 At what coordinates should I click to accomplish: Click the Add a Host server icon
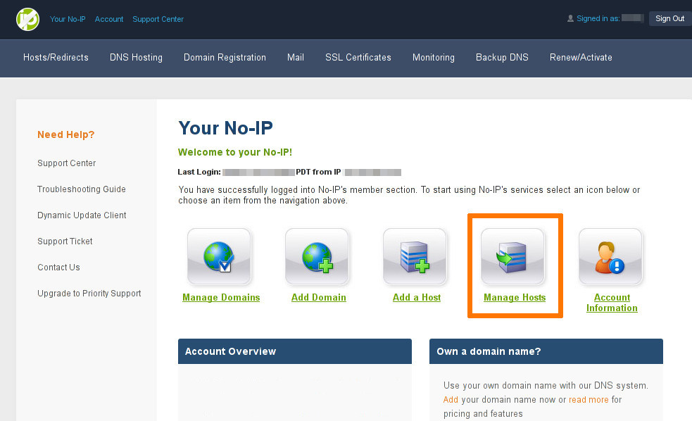pos(415,256)
